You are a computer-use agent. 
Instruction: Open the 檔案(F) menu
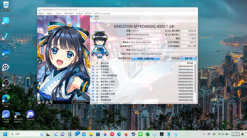[x=42, y=14]
